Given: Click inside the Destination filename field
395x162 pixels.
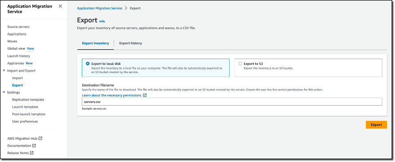Looking at the screenshot, I should 232,102.
